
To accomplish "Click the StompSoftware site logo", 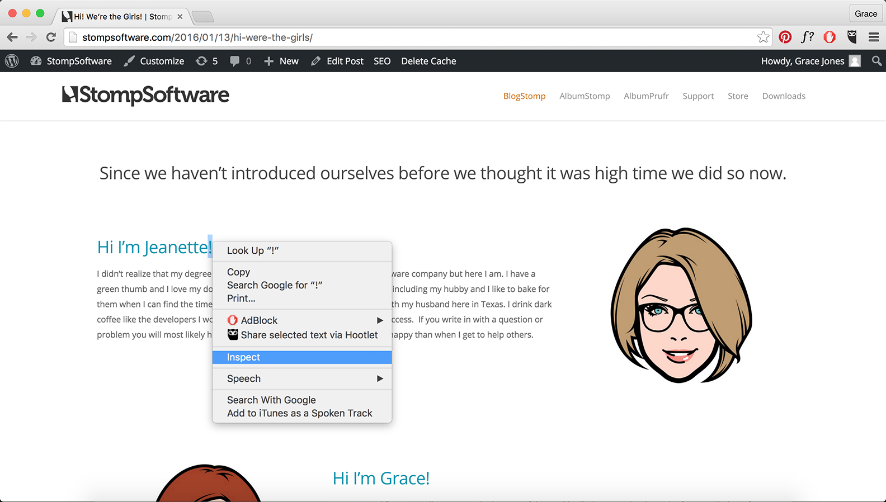I will (145, 95).
